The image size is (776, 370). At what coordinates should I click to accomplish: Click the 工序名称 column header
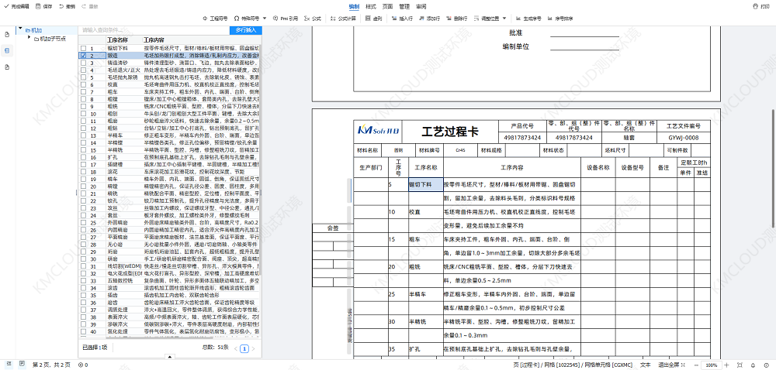(118, 40)
